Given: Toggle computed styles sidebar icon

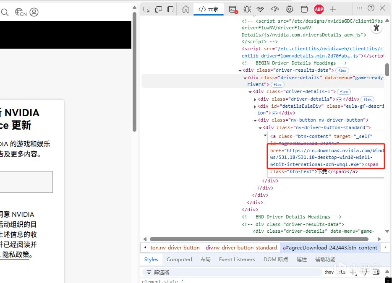Looking at the screenshot, I should (376, 272).
